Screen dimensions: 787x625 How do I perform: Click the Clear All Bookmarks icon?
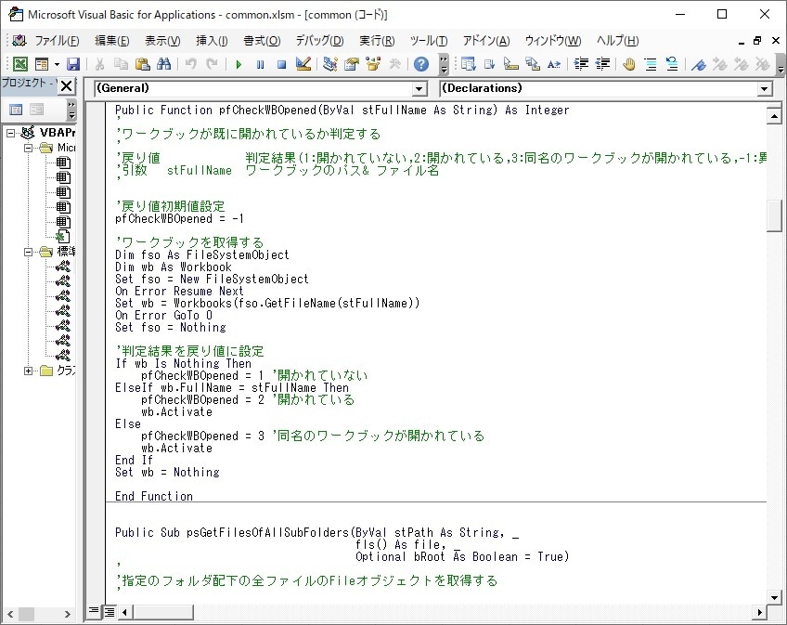(x=763, y=64)
